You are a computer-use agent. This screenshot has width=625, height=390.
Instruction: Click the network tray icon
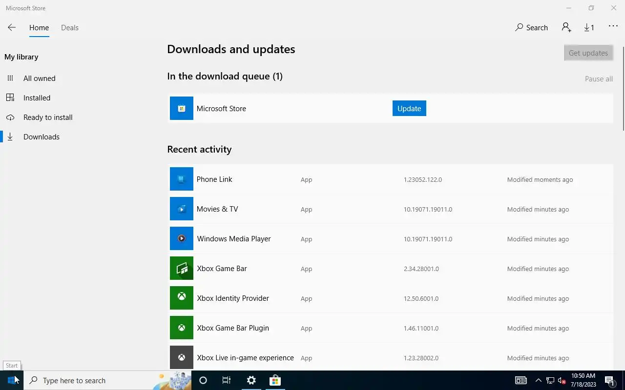coord(550,380)
